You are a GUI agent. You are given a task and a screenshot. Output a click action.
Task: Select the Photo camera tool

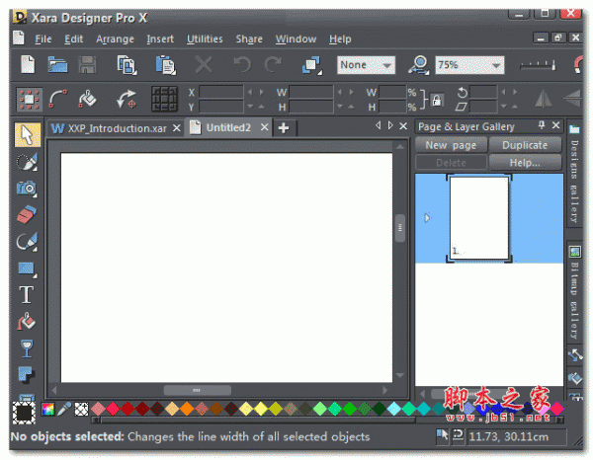click(x=27, y=188)
